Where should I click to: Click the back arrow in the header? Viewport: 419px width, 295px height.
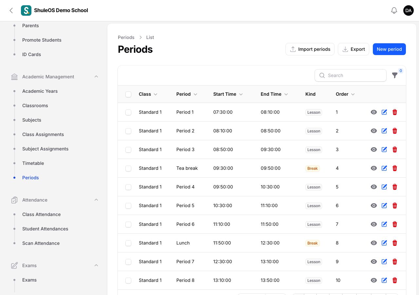point(11,10)
